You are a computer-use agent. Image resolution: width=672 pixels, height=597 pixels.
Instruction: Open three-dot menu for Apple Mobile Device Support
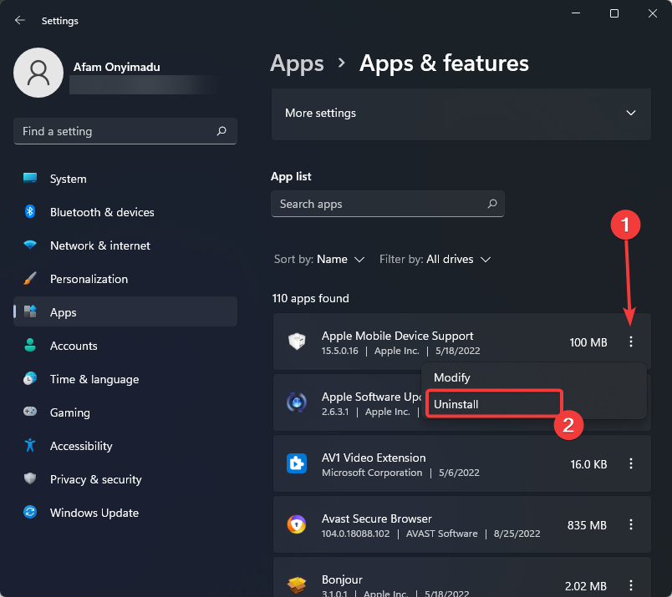631,342
